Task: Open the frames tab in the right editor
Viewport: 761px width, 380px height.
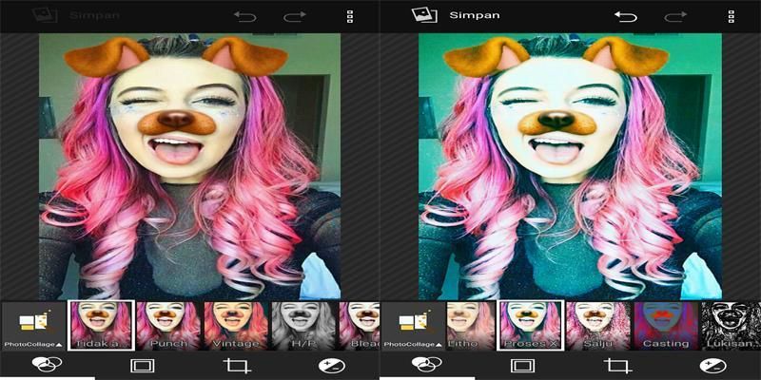Action: coord(520,366)
